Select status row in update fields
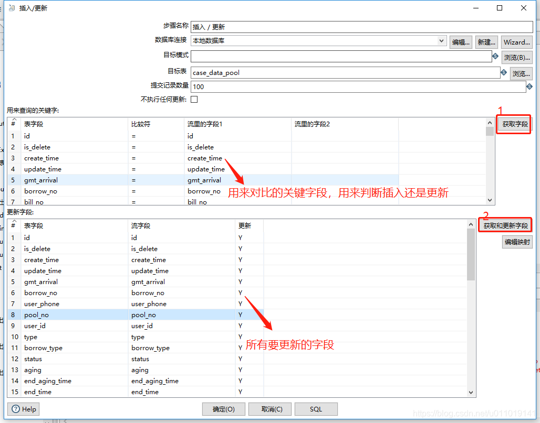540x423 pixels. (136, 359)
